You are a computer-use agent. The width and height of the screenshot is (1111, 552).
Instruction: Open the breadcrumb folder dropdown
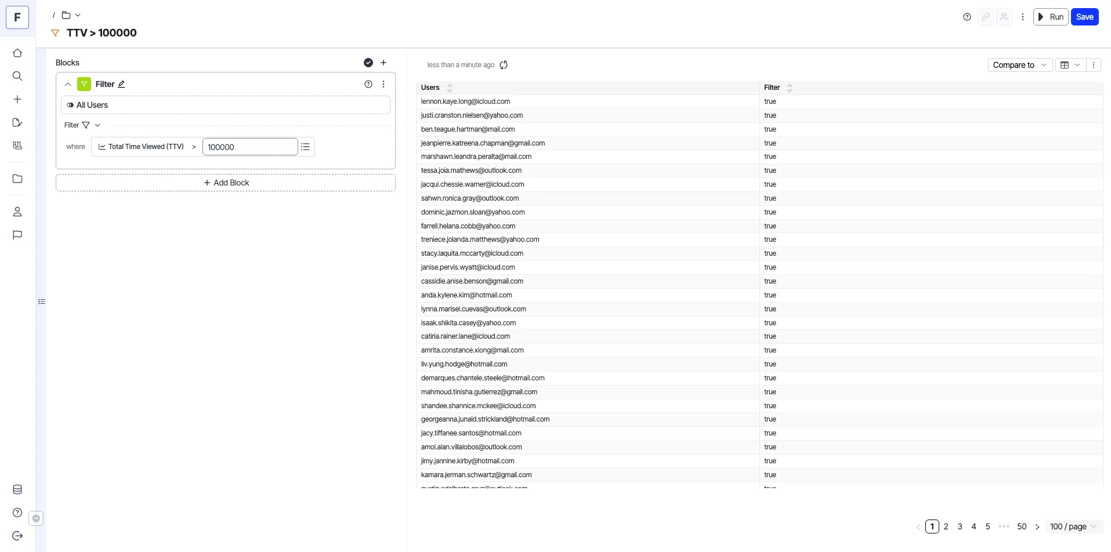point(71,15)
